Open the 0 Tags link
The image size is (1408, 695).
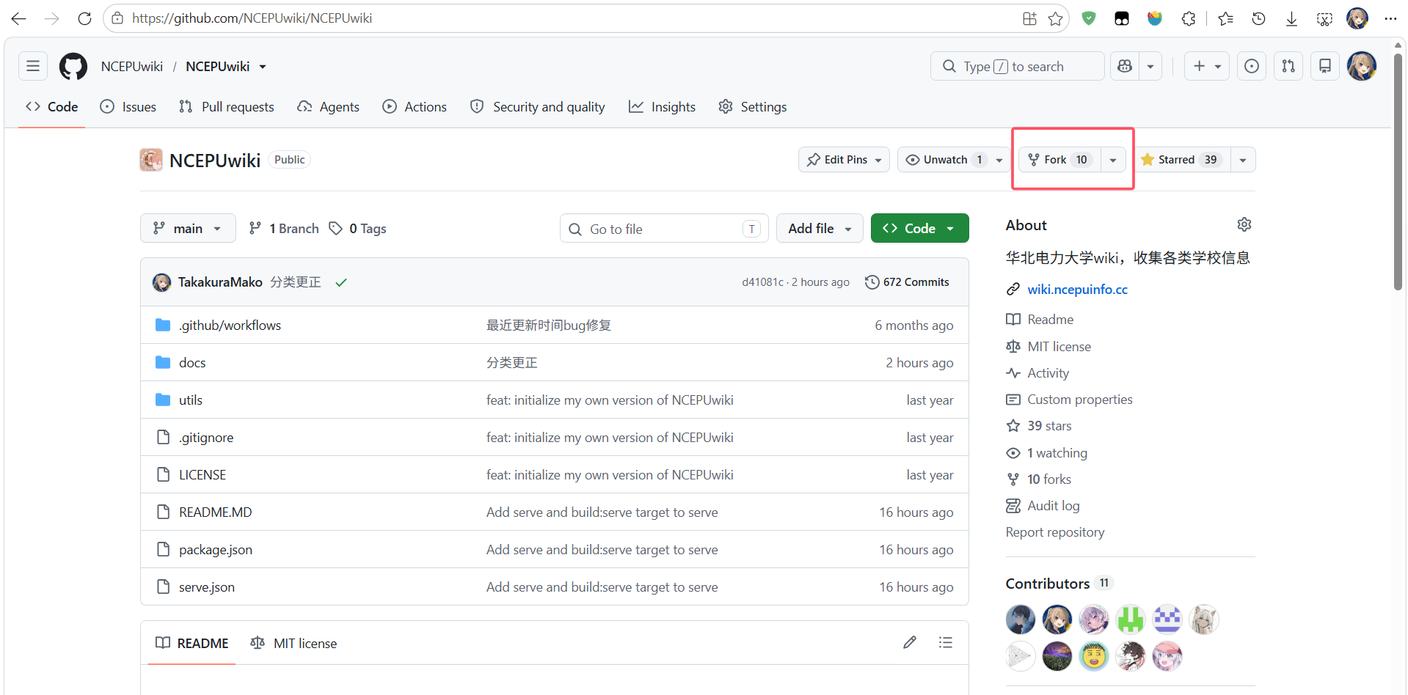(x=358, y=229)
